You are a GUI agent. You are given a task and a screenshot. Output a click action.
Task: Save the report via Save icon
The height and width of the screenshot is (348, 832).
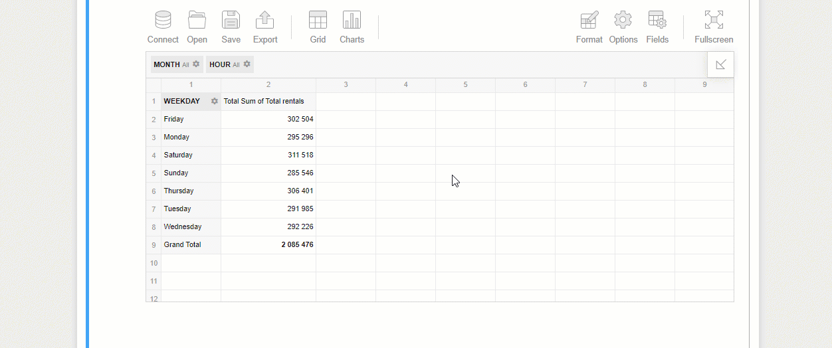pyautogui.click(x=231, y=27)
